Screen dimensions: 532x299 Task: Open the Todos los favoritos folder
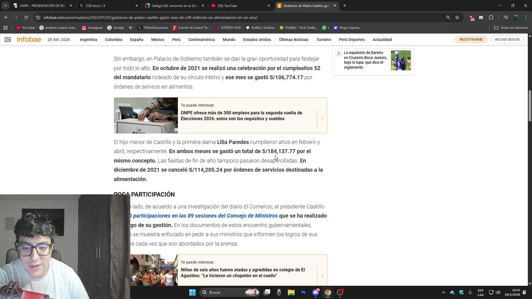(511, 28)
